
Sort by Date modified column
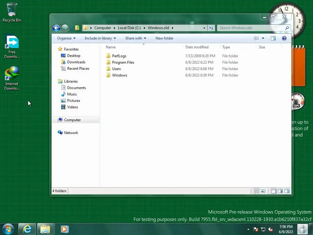click(x=202, y=47)
